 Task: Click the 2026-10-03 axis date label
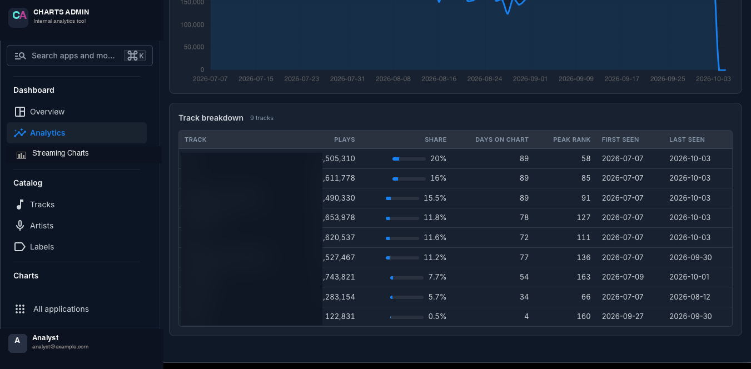[713, 79]
